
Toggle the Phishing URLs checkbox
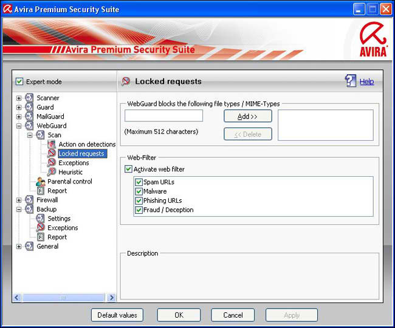coord(139,200)
